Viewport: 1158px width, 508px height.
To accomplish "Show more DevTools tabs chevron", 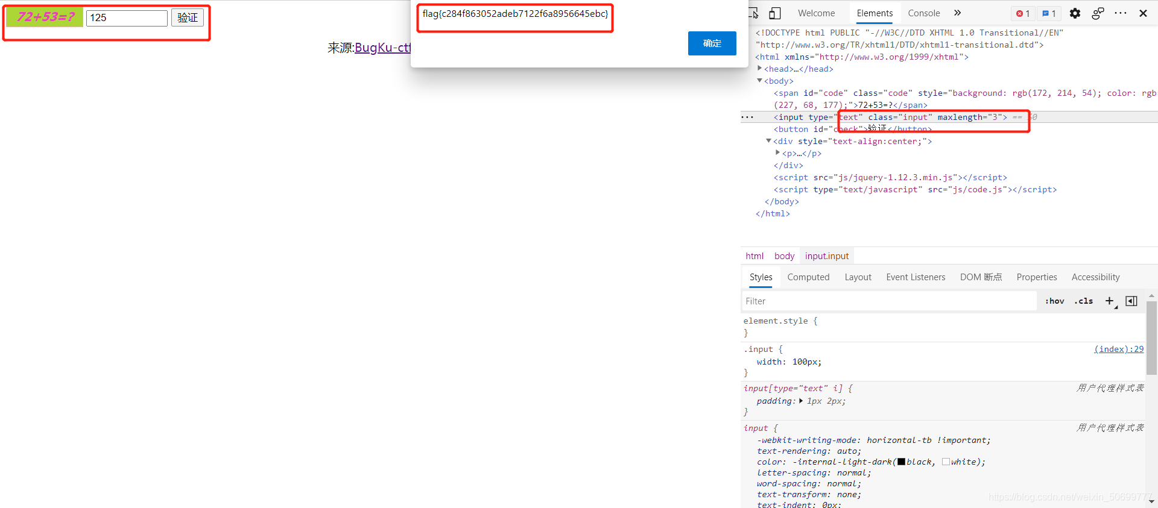I will click(957, 13).
